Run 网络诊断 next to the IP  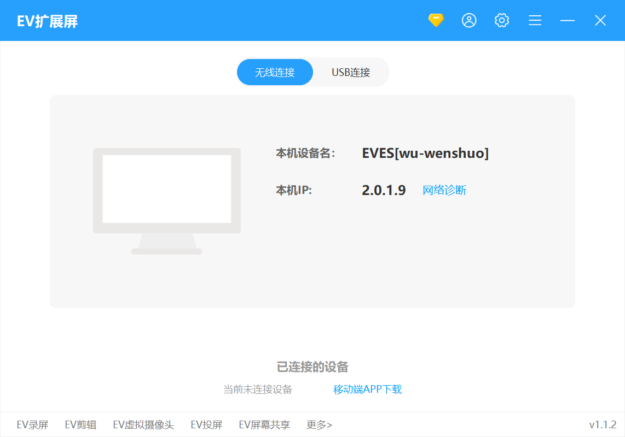tap(444, 190)
